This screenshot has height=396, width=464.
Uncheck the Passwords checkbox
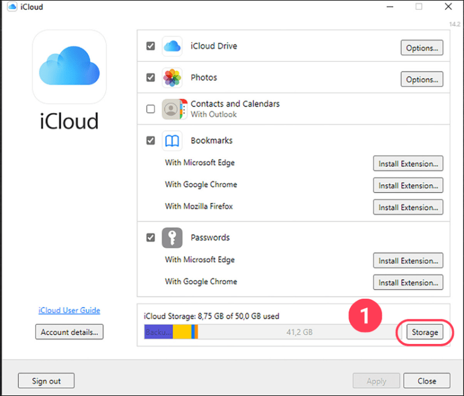[x=150, y=237]
